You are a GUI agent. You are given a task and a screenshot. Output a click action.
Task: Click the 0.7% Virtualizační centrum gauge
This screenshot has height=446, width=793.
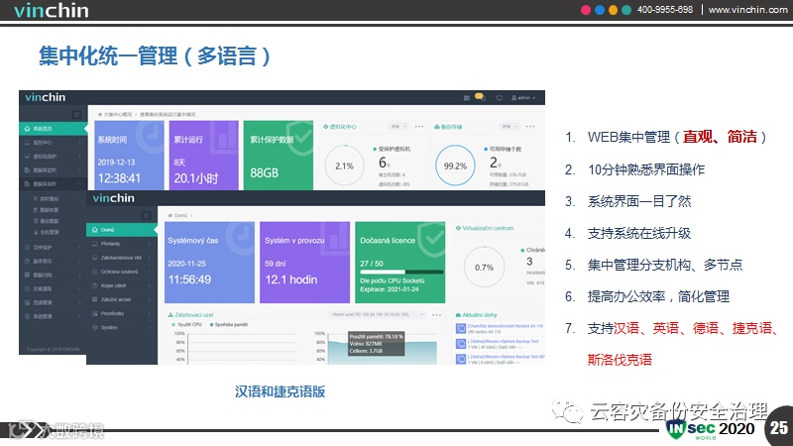tap(484, 267)
